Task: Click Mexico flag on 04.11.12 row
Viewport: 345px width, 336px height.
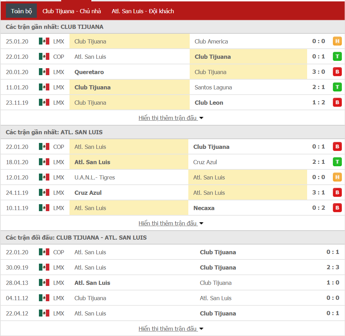Action: click(x=44, y=298)
